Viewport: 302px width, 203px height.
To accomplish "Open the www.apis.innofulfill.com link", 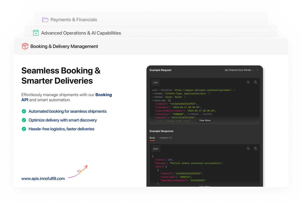I will pos(43,178).
